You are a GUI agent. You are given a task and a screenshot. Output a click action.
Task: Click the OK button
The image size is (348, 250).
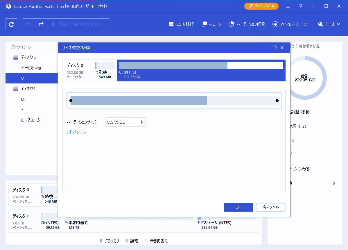tap(238, 207)
